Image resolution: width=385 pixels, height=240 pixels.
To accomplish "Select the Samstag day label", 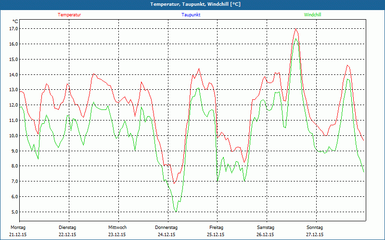I will [266, 228].
